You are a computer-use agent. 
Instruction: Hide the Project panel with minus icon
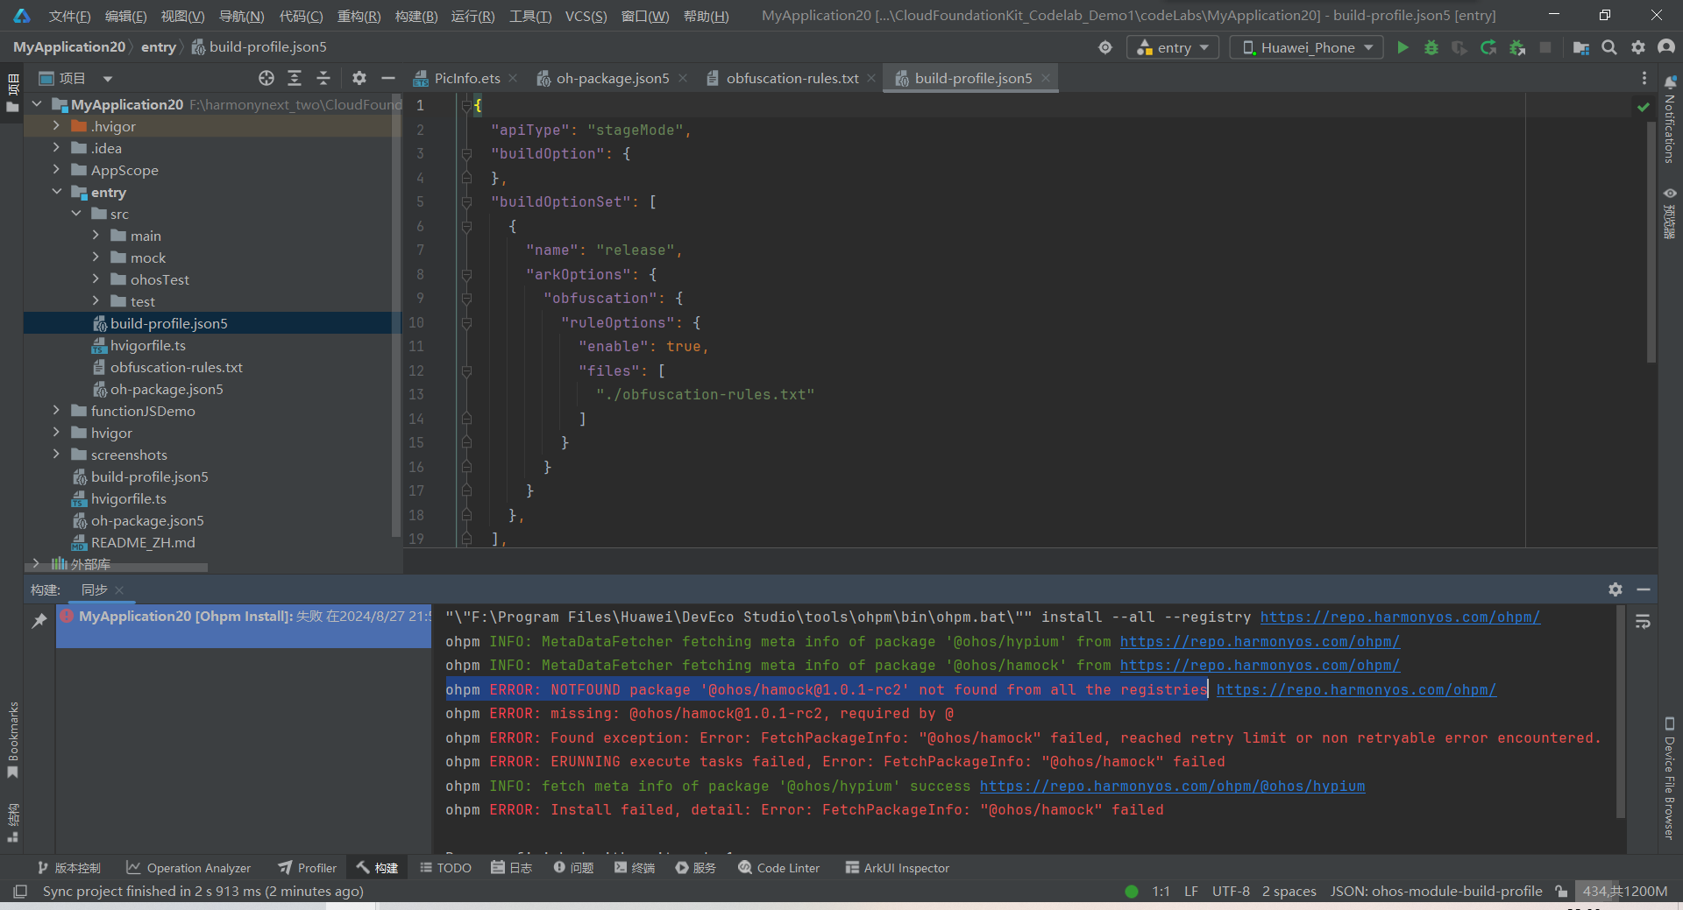[x=388, y=78]
